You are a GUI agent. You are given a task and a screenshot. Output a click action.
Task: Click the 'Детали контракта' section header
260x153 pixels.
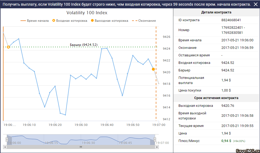(x=216, y=12)
